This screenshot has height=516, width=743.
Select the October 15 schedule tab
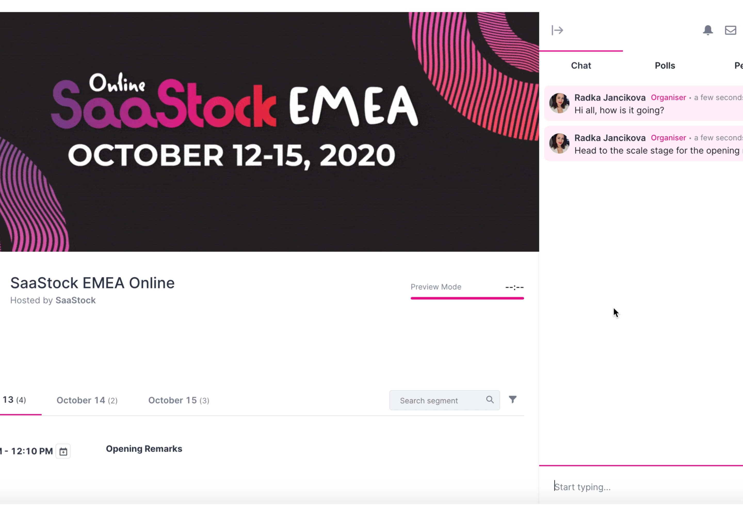click(x=179, y=400)
